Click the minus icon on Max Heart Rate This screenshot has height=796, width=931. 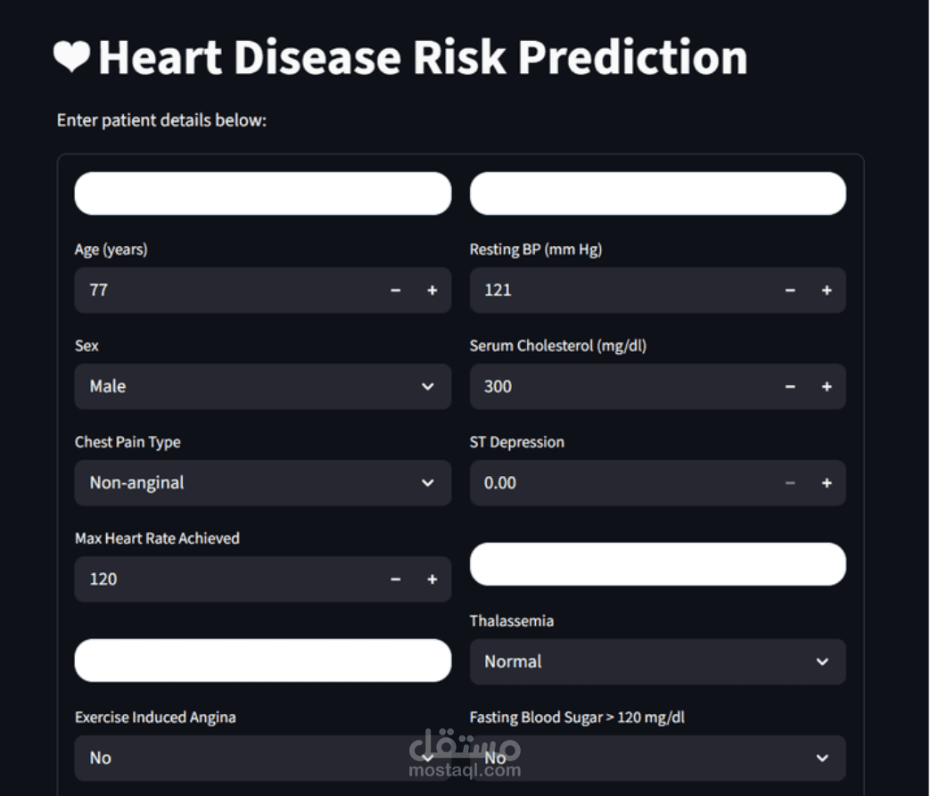point(395,579)
